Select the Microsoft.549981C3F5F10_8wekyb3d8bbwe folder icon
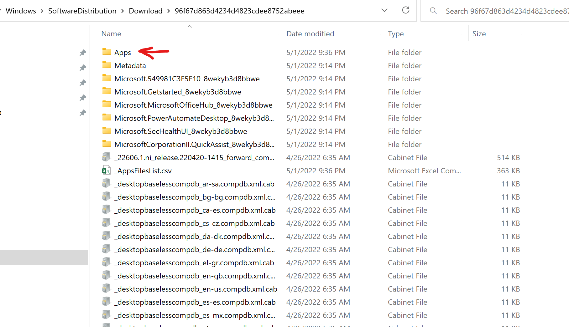This screenshot has height=336, width=569. click(x=107, y=78)
